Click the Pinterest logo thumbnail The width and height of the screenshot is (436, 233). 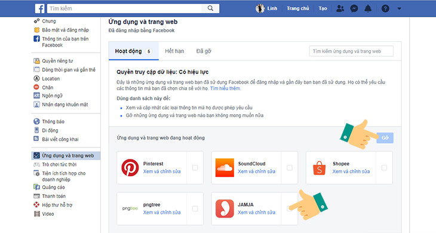130,168
